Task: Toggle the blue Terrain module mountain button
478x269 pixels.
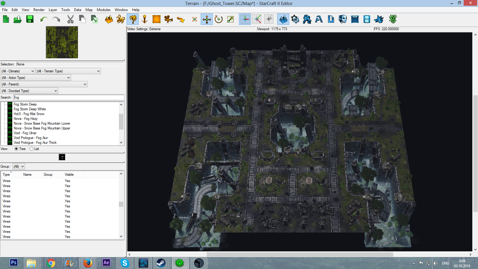Action: 283,19
